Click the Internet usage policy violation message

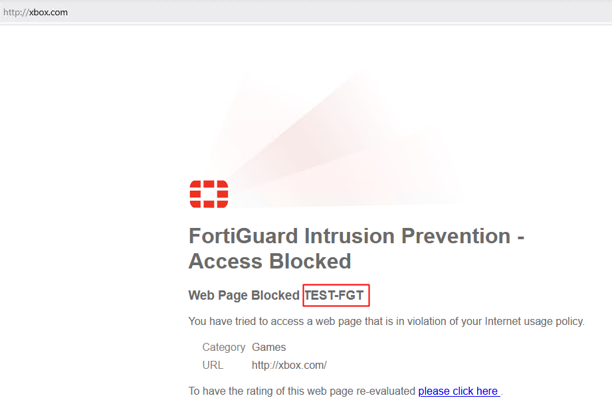pos(386,321)
